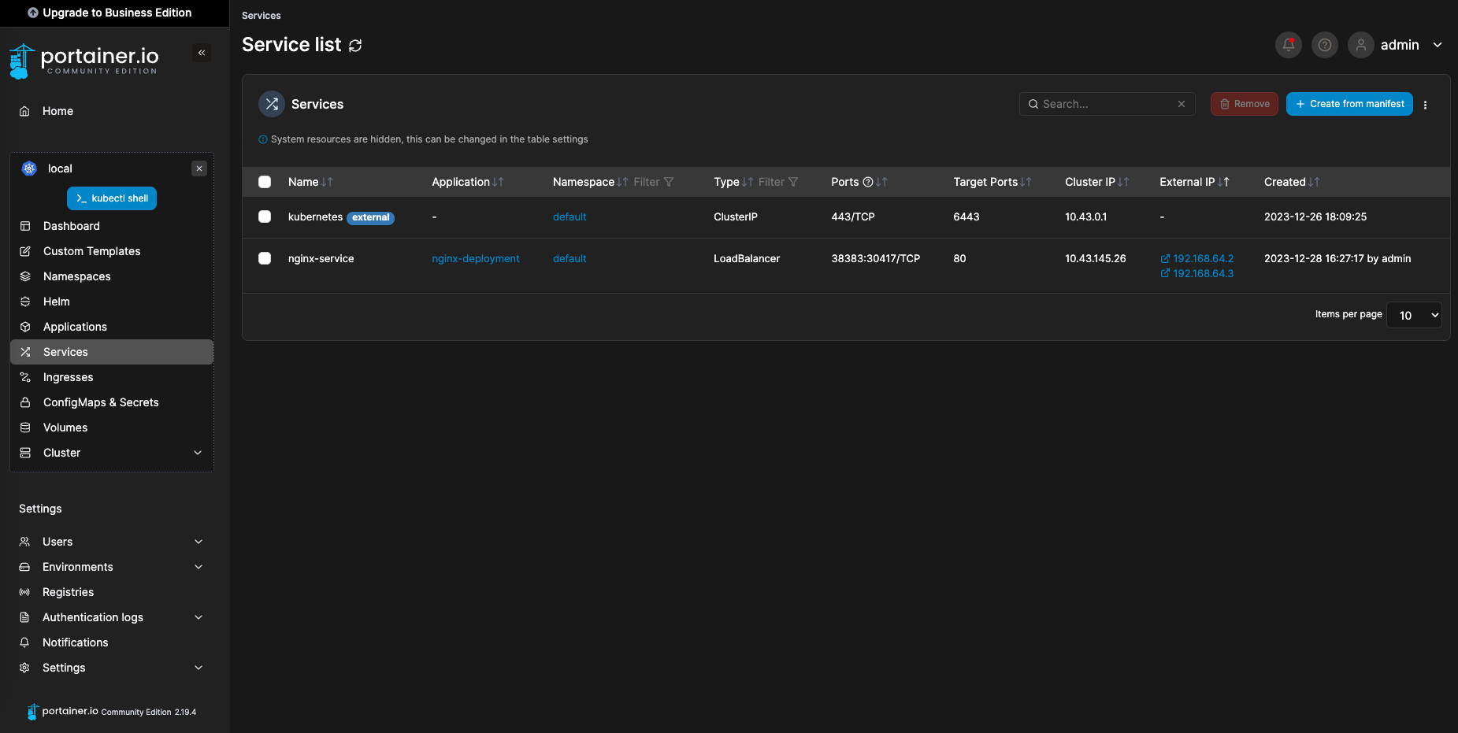Open the help question mark icon
This screenshot has width=1458, height=733.
pos(1325,45)
